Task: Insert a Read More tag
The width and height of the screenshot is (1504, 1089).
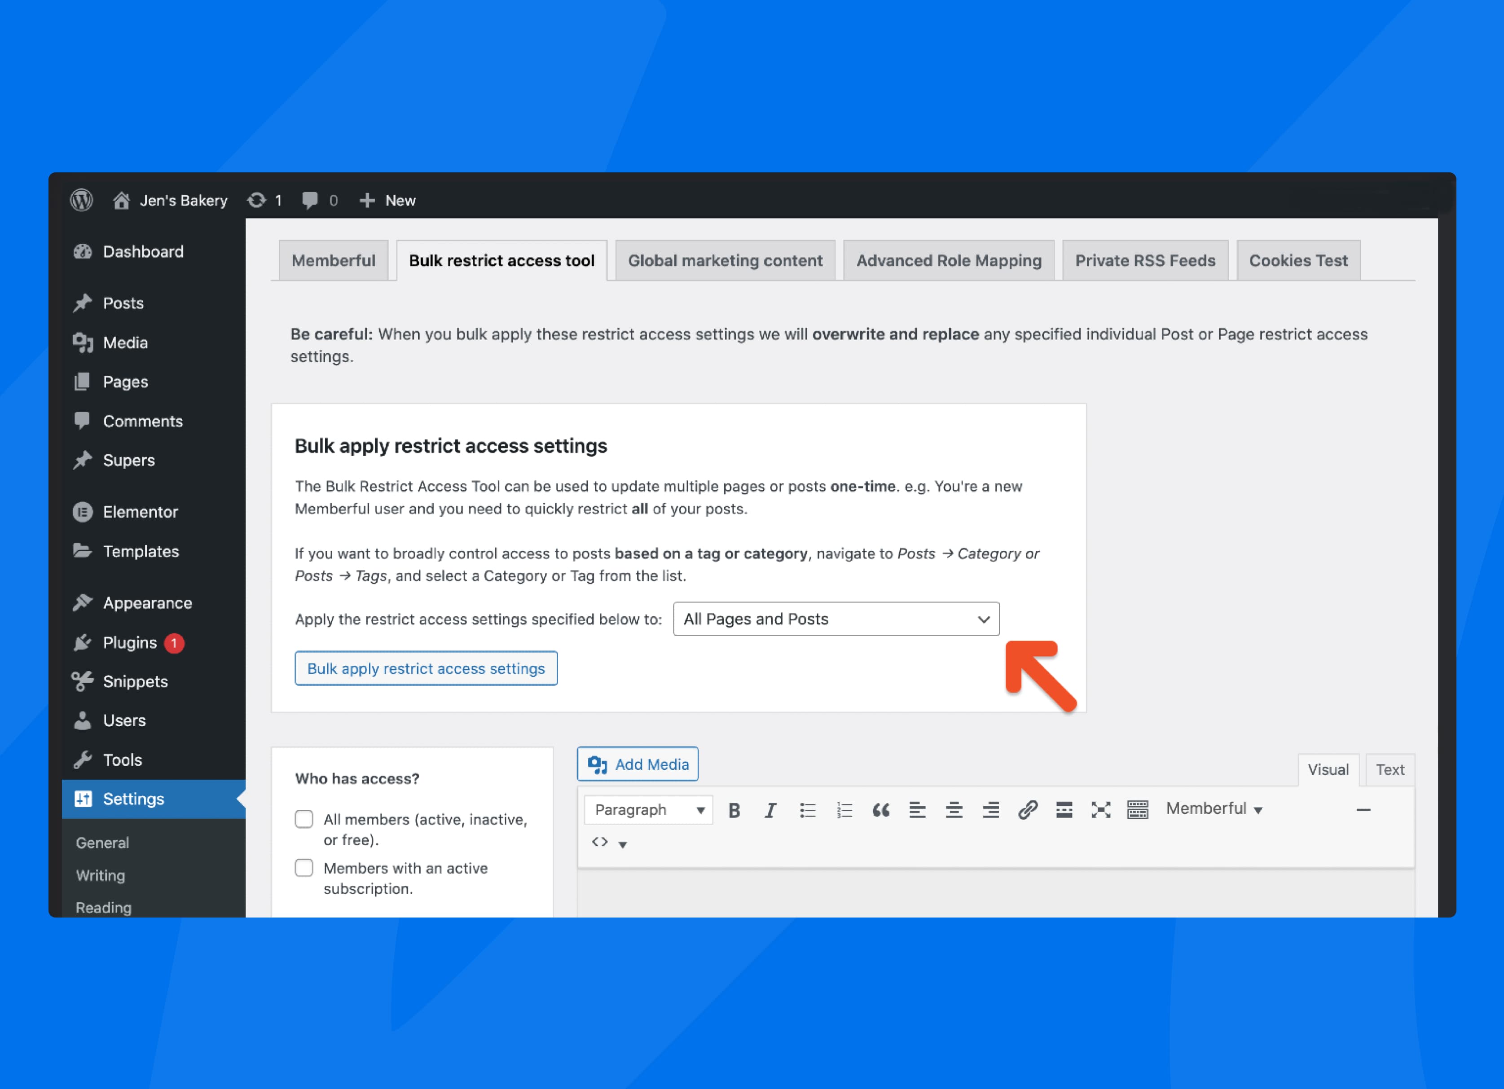Action: tap(1064, 809)
